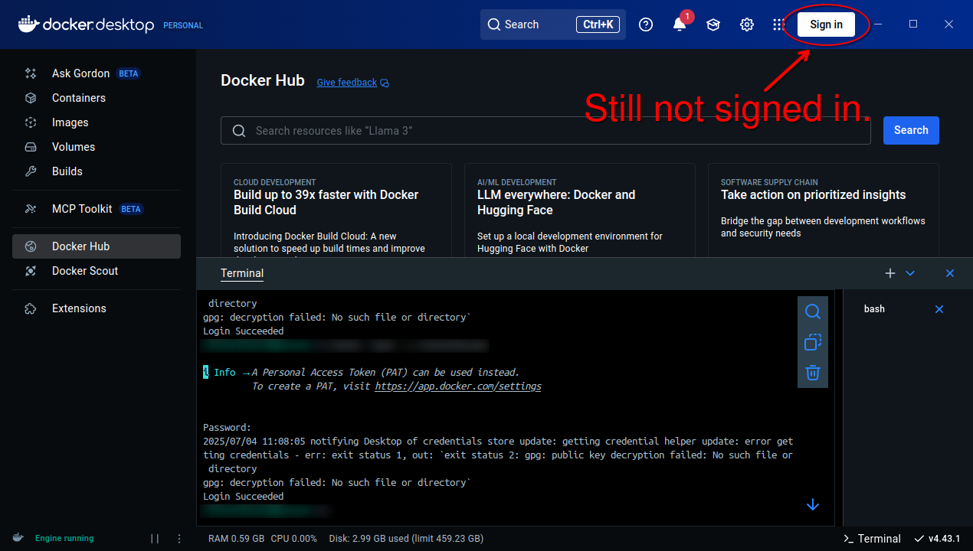Screen dimensions: 973x551
Task: Close the bash session
Action: tap(939, 309)
